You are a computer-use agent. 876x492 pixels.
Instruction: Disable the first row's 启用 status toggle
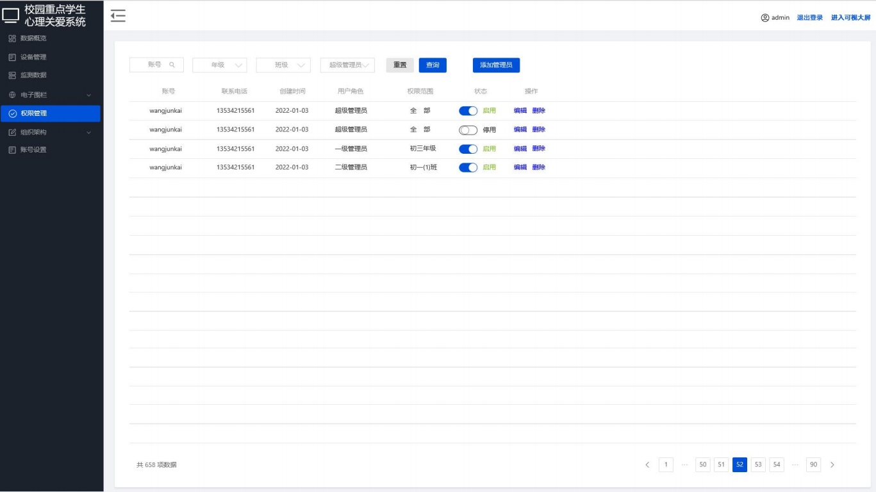pyautogui.click(x=468, y=111)
